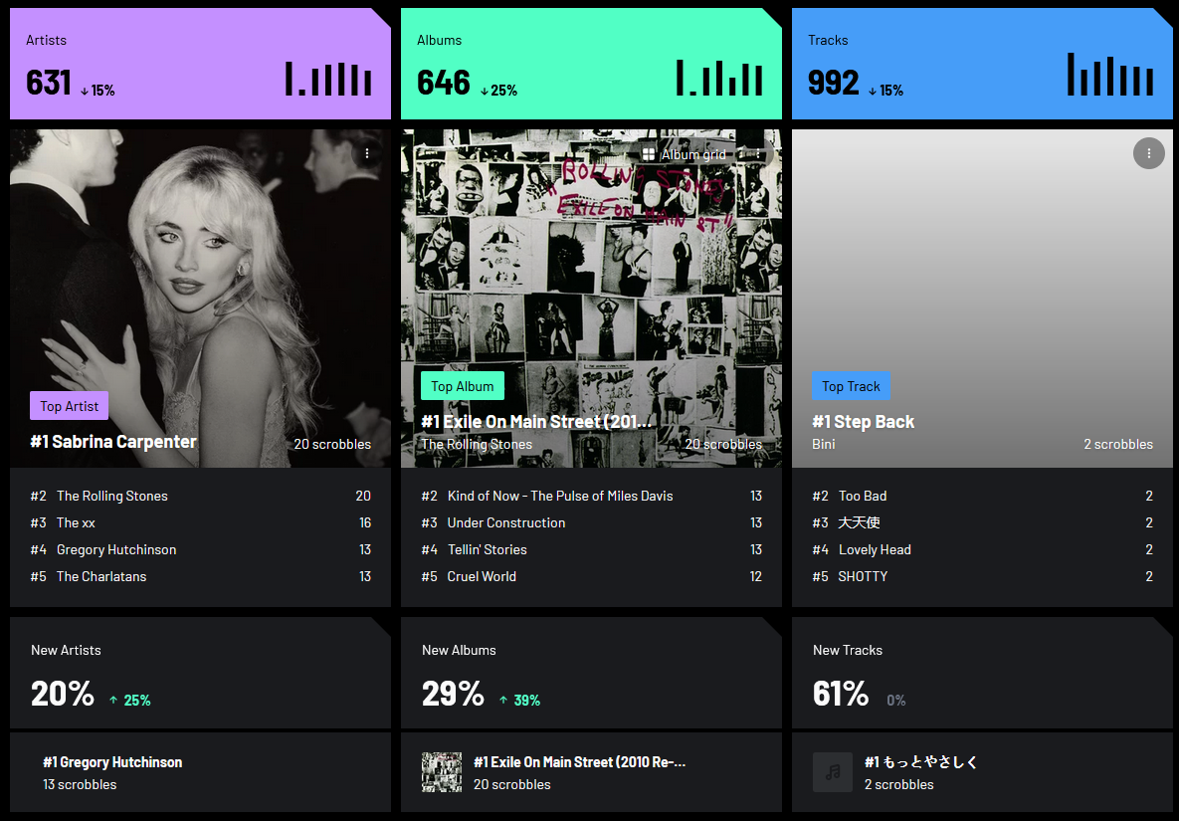This screenshot has width=1179, height=821.
Task: Open the three-dot menu on Top Album card
Action: 759,153
